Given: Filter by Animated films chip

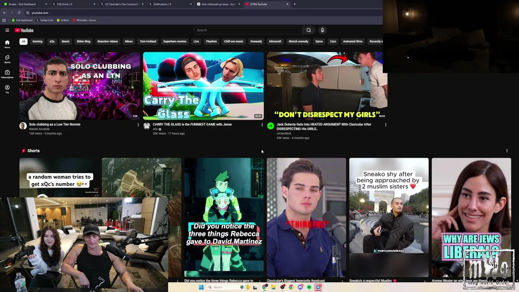Looking at the screenshot, I should click(353, 41).
